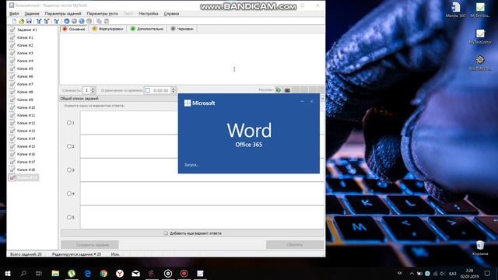Image resolution: width=498 pixels, height=280 pixels.
Task: Click the difficulty number field
Action: pos(86,90)
